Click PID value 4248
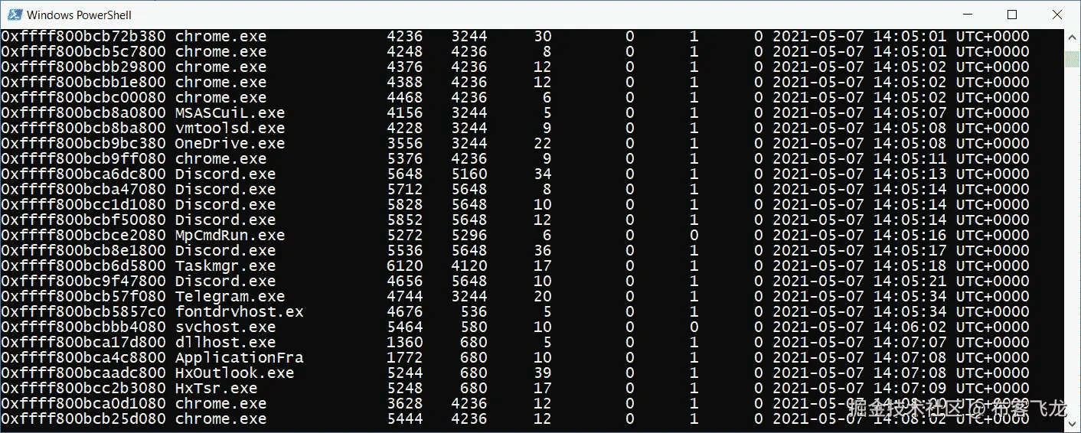Viewport: 1081px width, 433px height. (404, 51)
